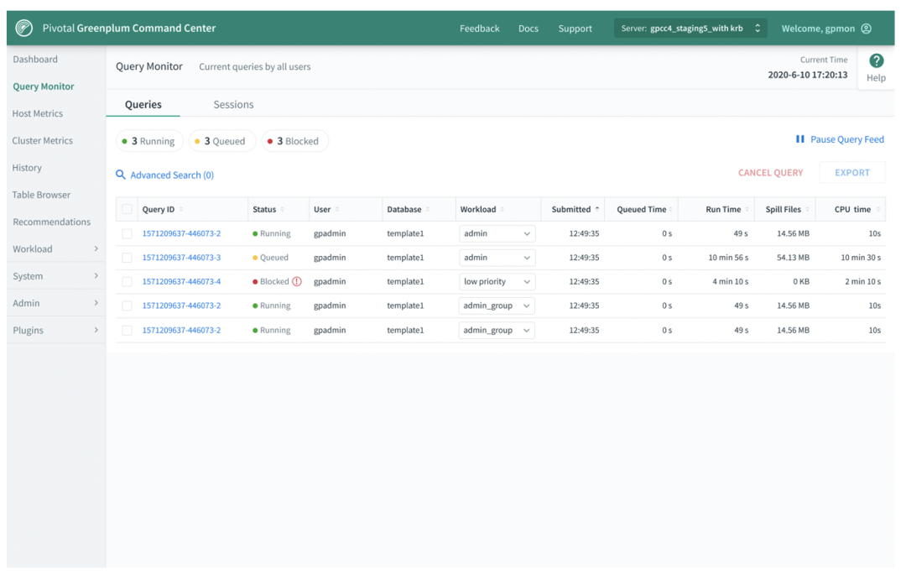
Task: Sort by User column arrows
Action: (337, 209)
